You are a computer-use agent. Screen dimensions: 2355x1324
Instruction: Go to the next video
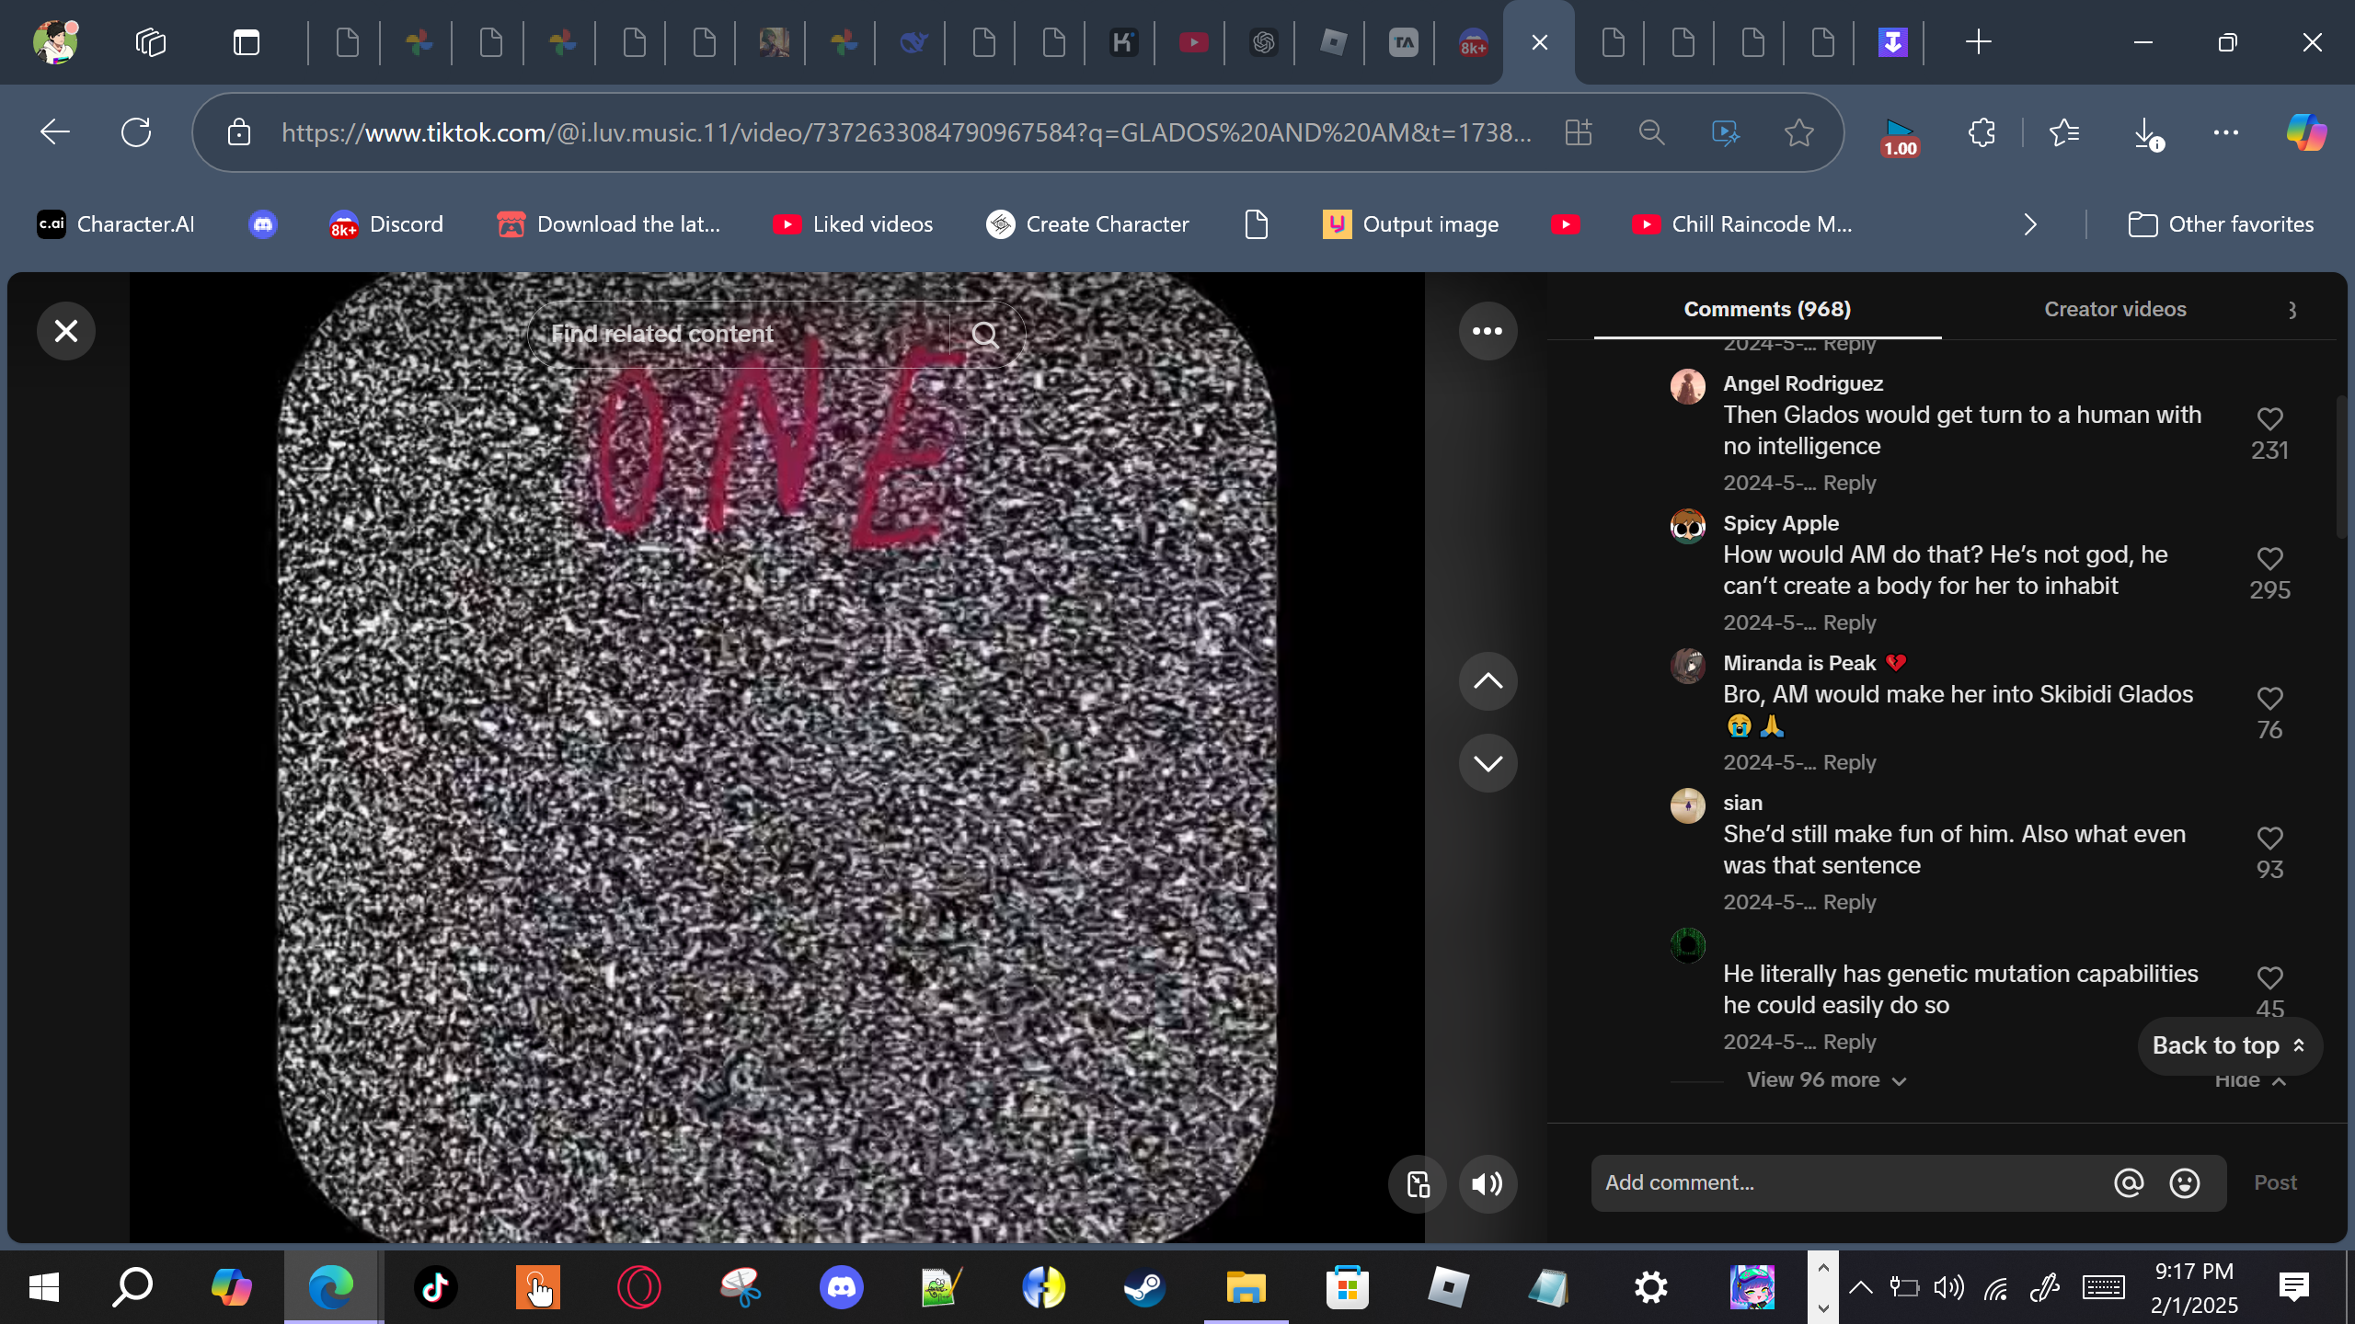[x=1488, y=763]
